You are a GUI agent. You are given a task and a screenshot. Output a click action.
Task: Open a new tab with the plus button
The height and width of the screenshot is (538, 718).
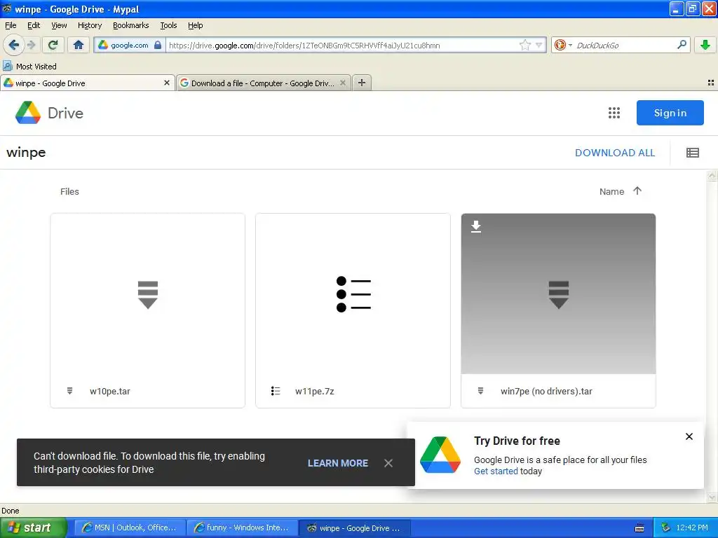point(362,83)
